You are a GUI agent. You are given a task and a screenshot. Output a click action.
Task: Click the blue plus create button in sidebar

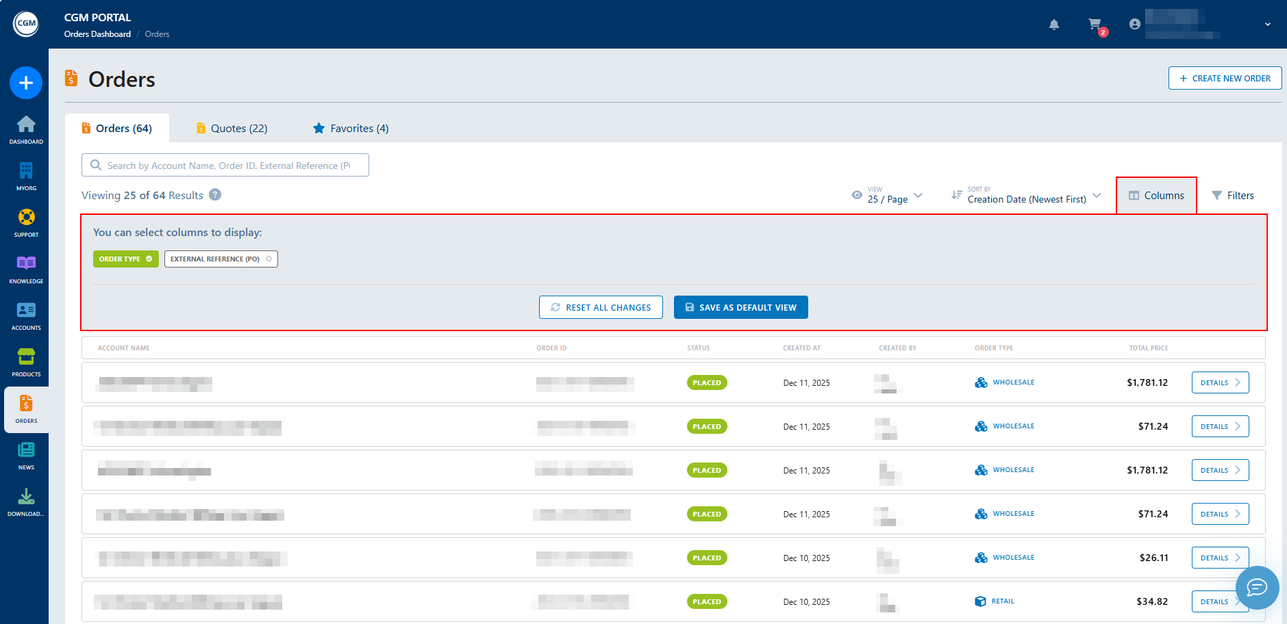pos(26,83)
